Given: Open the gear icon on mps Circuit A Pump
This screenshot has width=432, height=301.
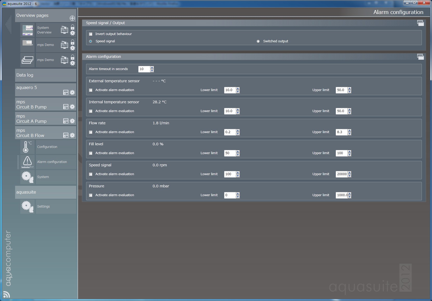Looking at the screenshot, I should pyautogui.click(x=72, y=121).
